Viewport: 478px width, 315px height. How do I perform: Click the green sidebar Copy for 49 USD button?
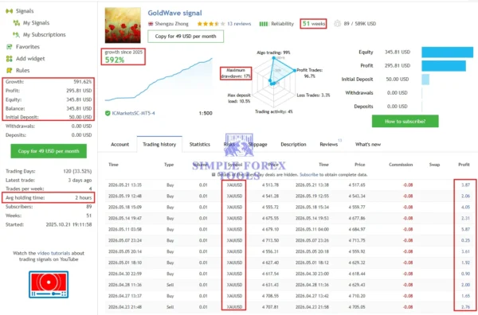49,151
